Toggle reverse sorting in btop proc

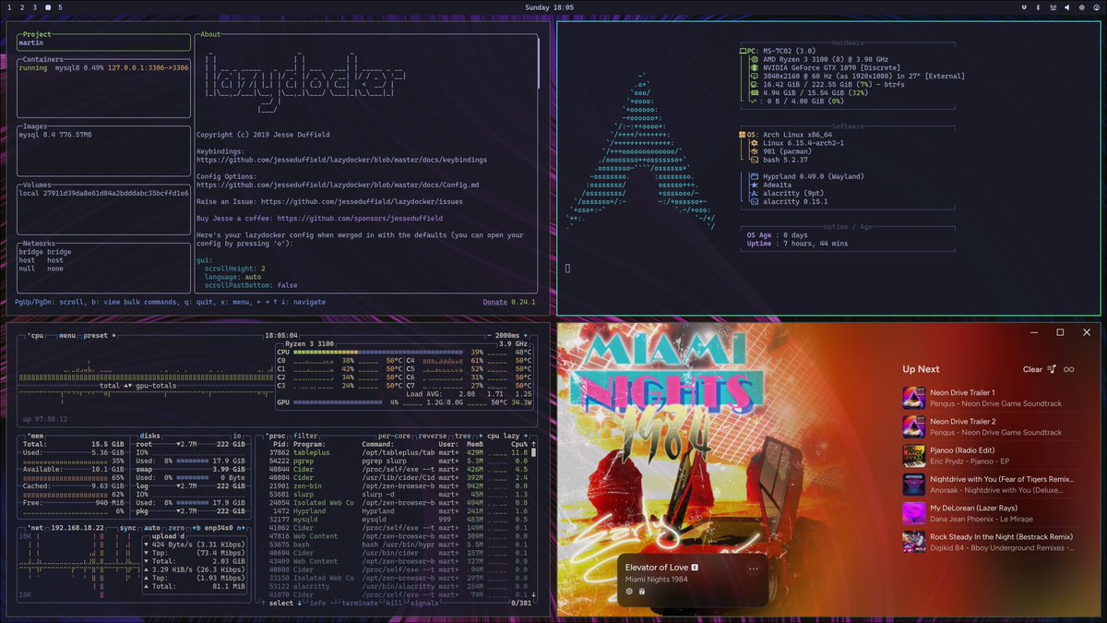[x=432, y=436]
